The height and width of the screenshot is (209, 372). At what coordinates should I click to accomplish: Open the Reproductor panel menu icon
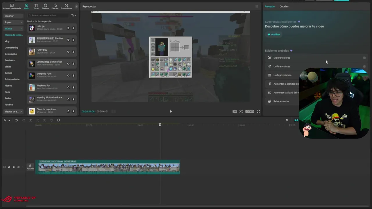(257, 6)
